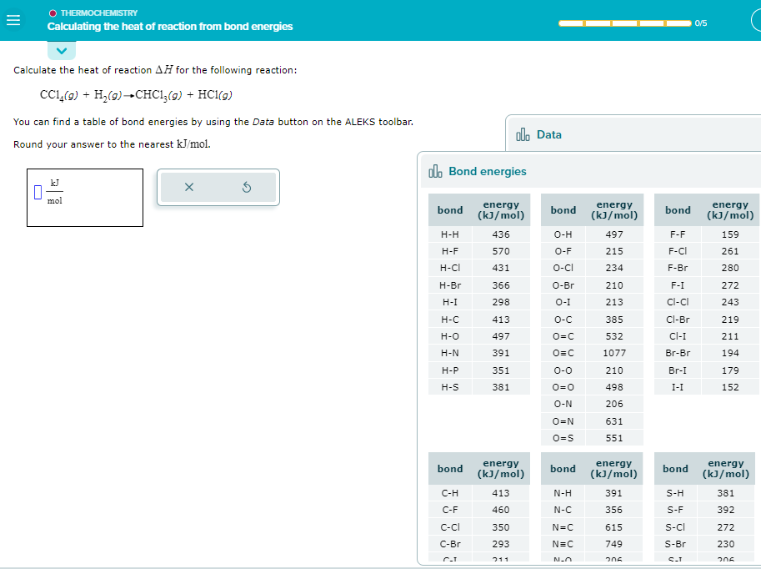Select the C-Cl bond cell
This screenshot has width=761, height=569.
pyautogui.click(x=450, y=527)
